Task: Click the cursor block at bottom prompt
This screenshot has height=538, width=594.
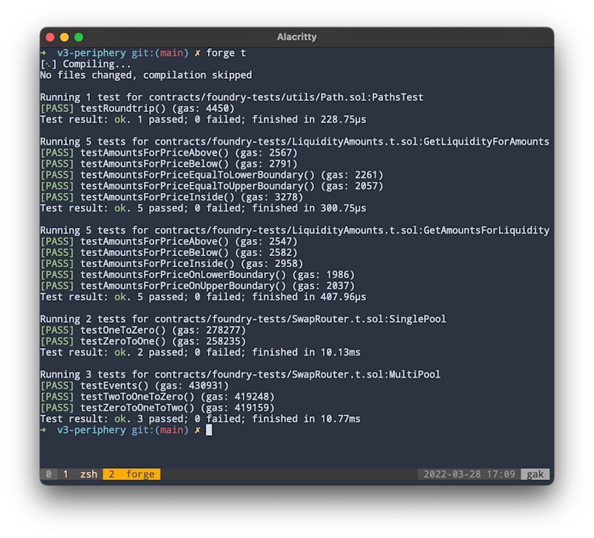Action: pos(209,430)
